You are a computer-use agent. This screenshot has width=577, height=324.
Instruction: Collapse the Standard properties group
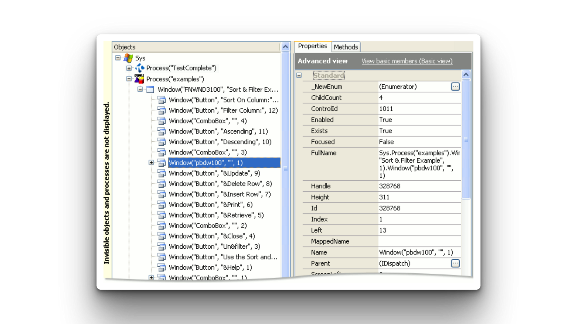[299, 75]
